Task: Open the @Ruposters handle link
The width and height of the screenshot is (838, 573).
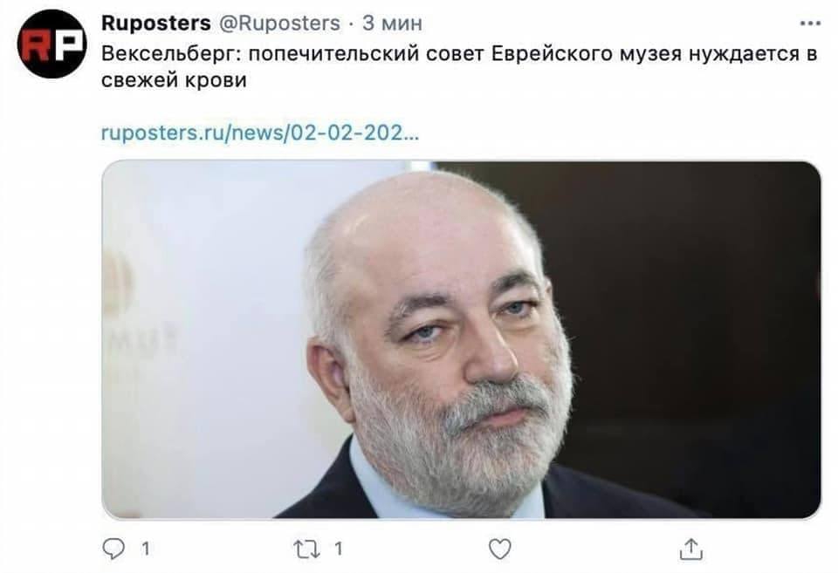Action: (280, 23)
